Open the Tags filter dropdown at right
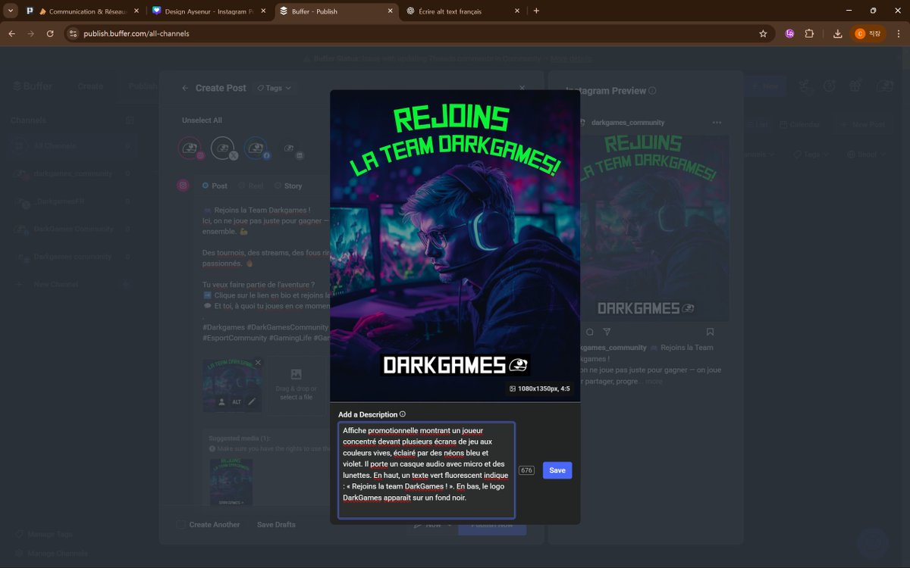910x568 pixels. (811, 154)
